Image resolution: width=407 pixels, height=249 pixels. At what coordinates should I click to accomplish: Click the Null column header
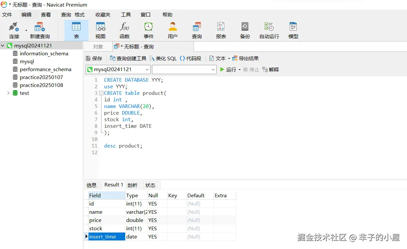(157, 195)
